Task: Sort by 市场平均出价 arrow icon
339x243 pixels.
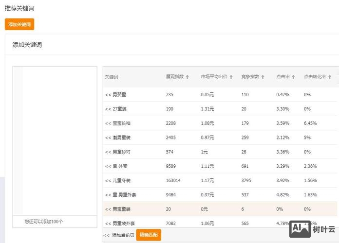Action: [x=231, y=77]
